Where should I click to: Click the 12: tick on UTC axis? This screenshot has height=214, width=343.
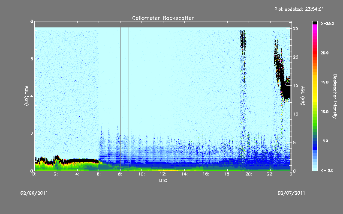click(x=163, y=174)
